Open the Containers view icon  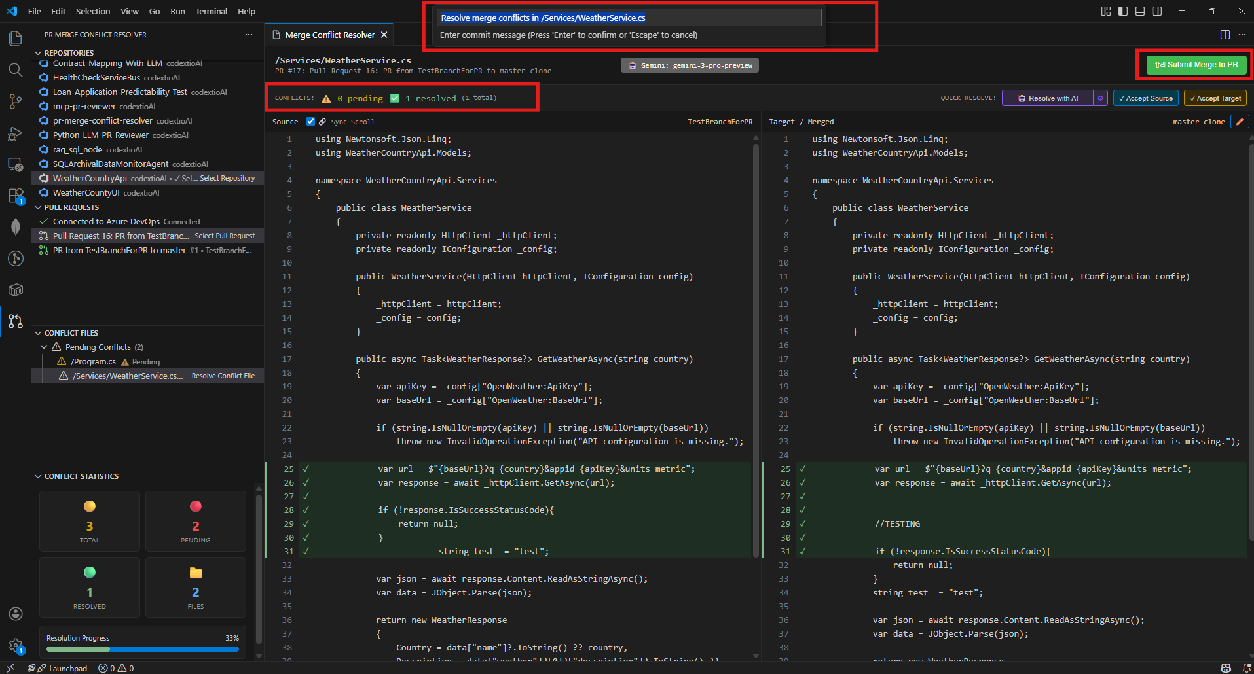click(15, 290)
